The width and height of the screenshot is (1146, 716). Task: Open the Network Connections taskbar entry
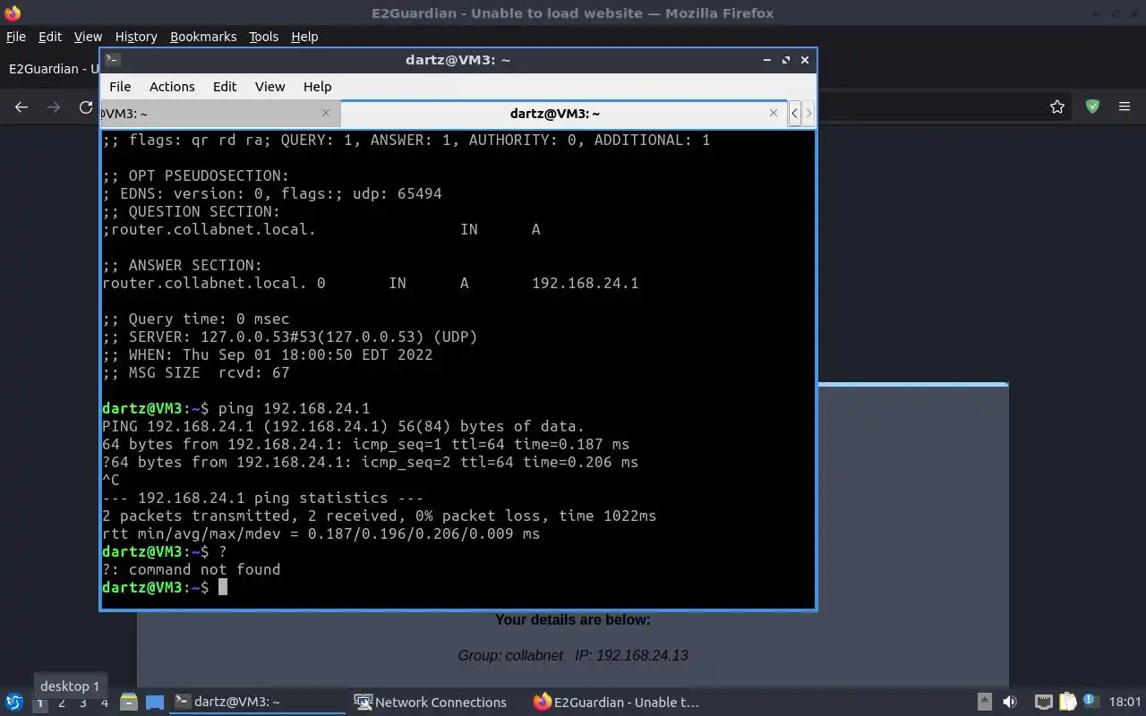pos(431,703)
